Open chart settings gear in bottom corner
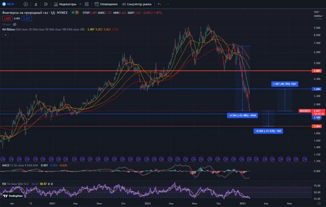This screenshot has height=207, width=326. pyautogui.click(x=319, y=203)
